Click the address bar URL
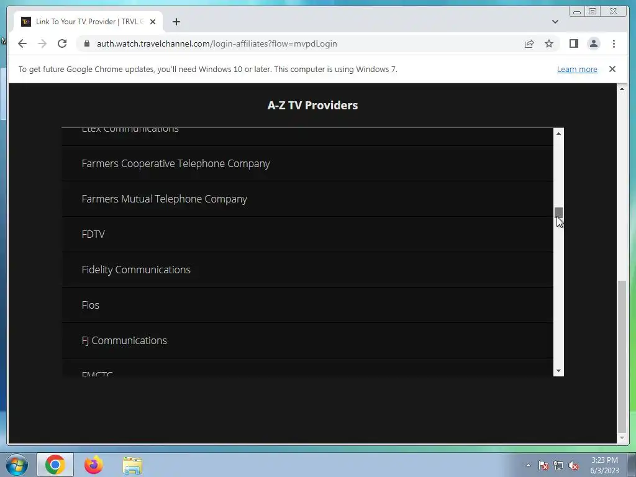Screen dimensions: 636x477 click(x=217, y=44)
